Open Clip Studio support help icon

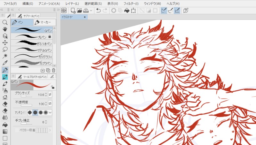pos(186,11)
